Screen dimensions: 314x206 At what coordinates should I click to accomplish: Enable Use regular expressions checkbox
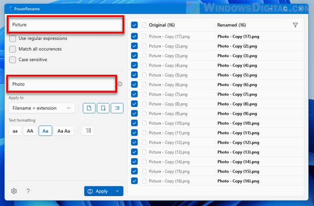(13, 39)
